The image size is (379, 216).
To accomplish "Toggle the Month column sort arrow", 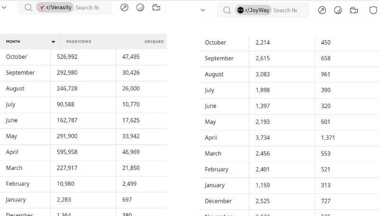I will tap(53, 42).
